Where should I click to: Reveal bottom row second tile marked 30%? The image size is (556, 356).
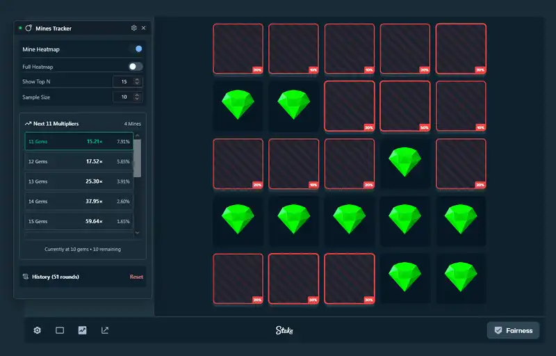point(293,278)
